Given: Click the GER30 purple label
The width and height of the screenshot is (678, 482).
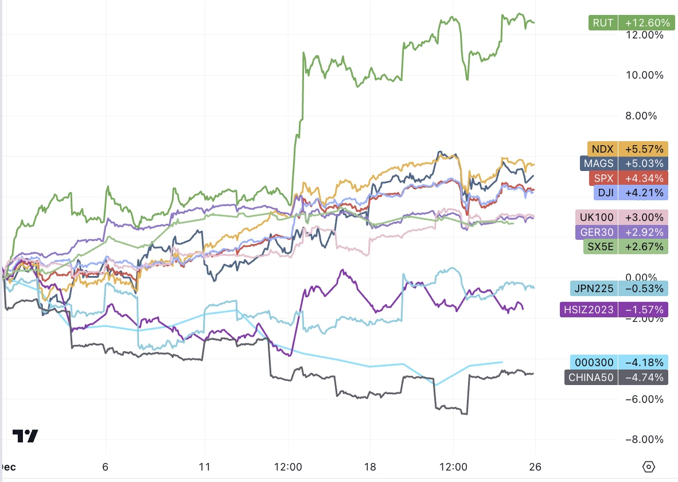Looking at the screenshot, I should coord(597,232).
